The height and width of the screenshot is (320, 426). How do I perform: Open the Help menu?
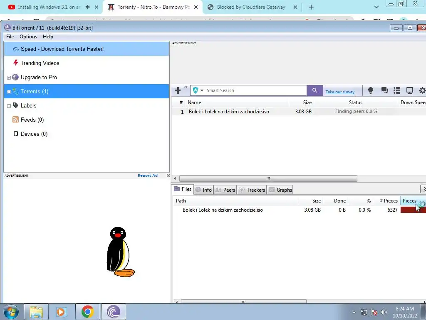click(x=48, y=37)
